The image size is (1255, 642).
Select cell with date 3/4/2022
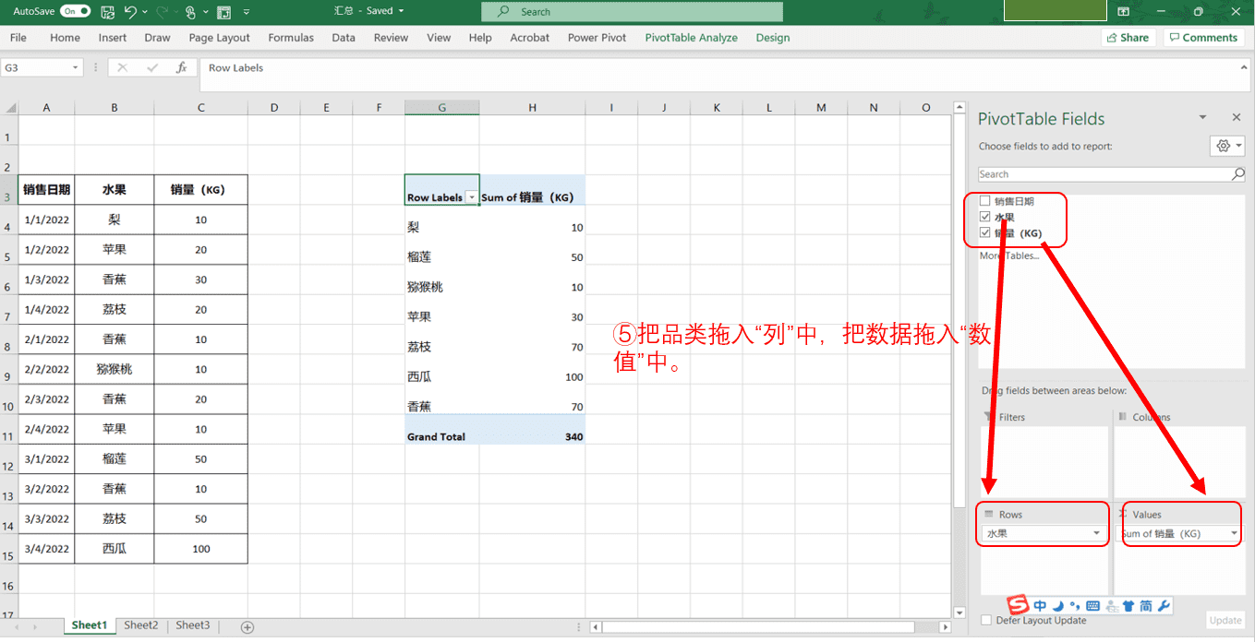[46, 548]
